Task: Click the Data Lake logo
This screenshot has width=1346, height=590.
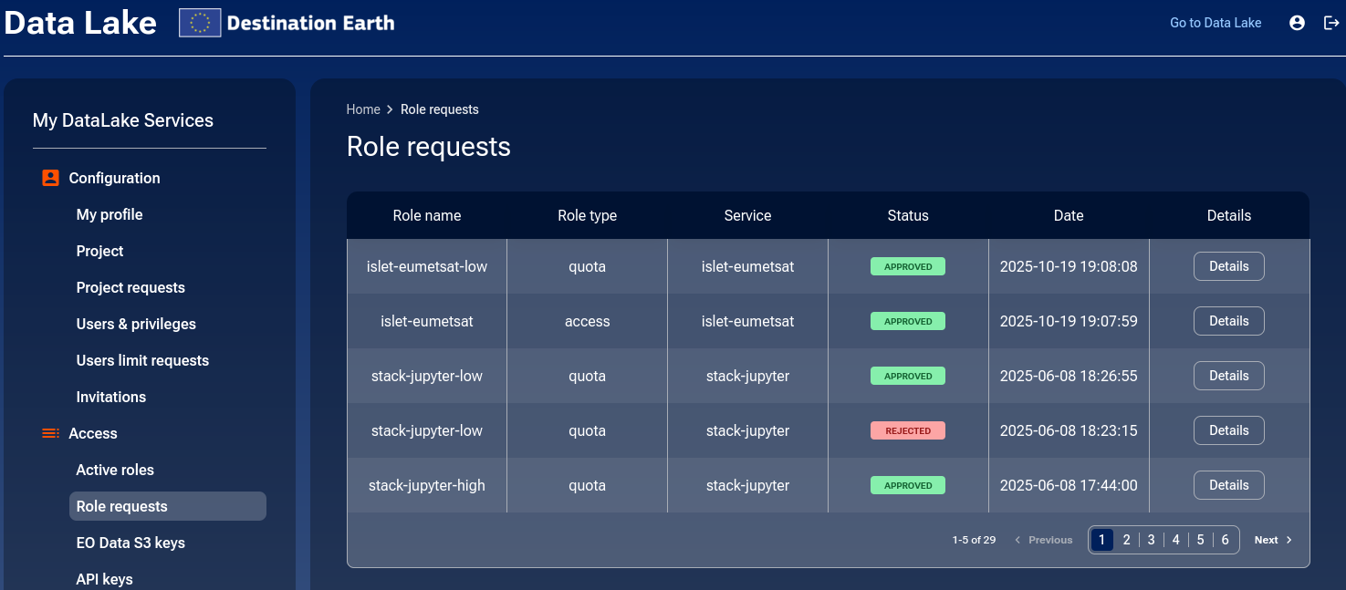Action: pyautogui.click(x=78, y=22)
